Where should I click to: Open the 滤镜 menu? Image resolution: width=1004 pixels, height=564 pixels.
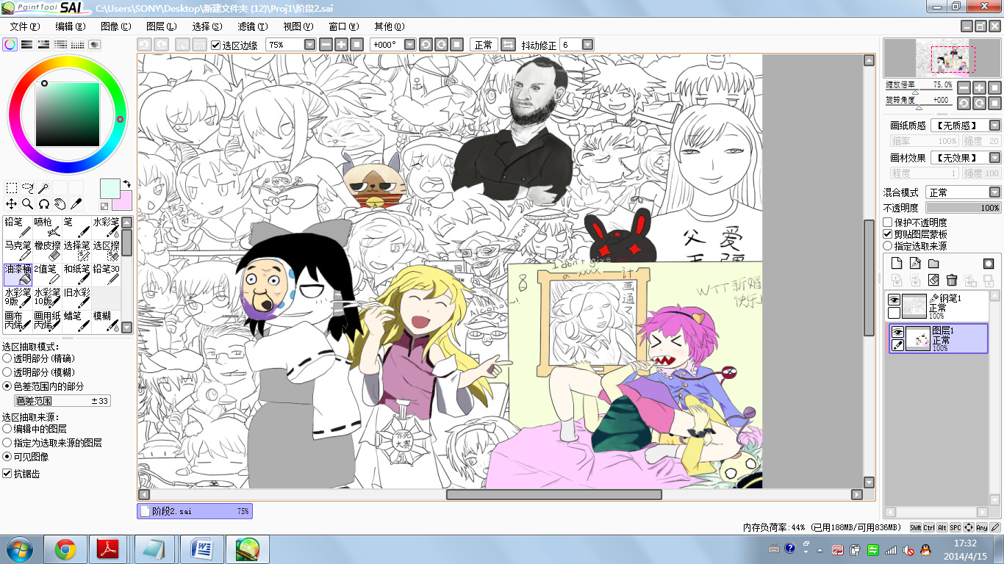point(252,26)
